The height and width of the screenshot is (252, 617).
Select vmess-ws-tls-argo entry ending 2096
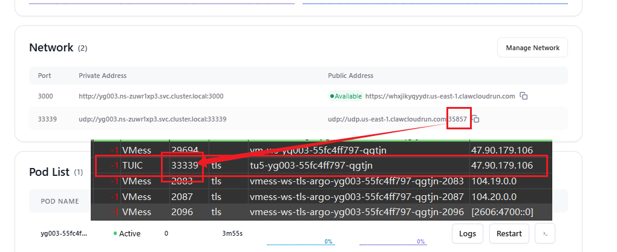[x=357, y=212]
